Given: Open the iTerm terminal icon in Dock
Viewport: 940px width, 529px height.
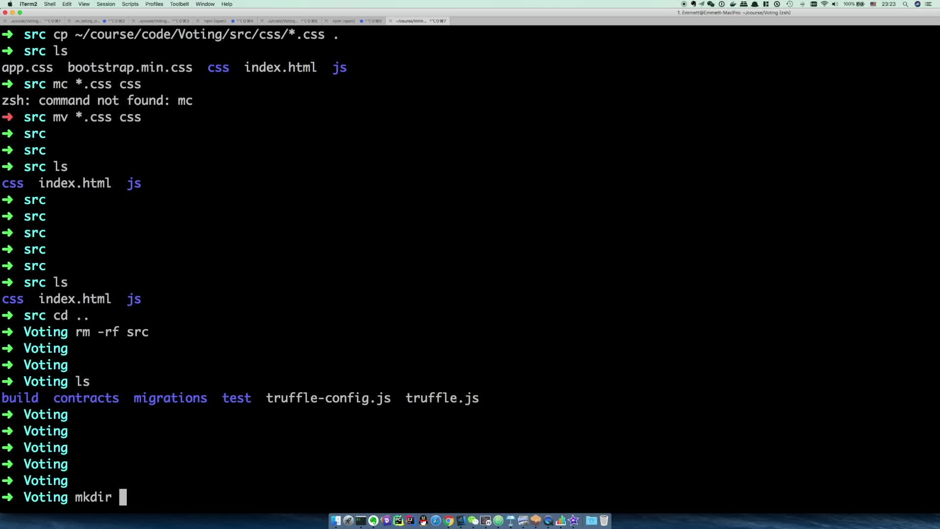Looking at the screenshot, I should (361, 520).
